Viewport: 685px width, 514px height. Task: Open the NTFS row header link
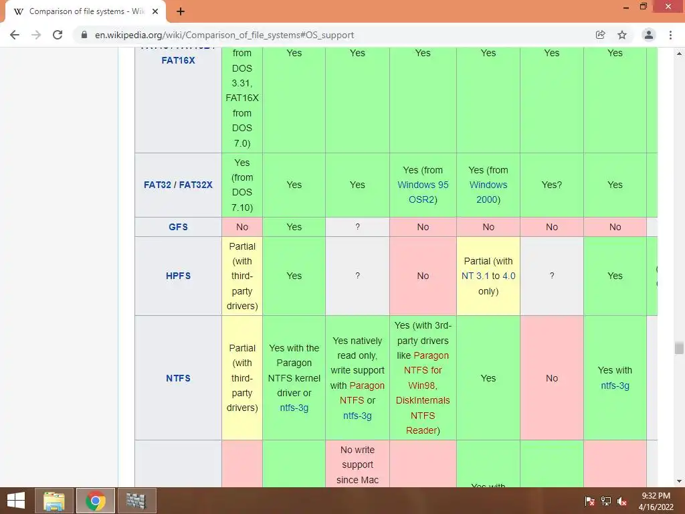click(x=178, y=378)
